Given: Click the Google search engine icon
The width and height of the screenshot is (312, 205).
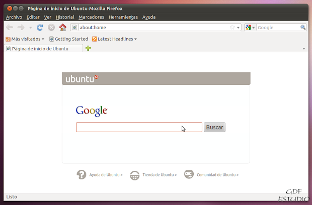Looking at the screenshot, I should pos(248,28).
